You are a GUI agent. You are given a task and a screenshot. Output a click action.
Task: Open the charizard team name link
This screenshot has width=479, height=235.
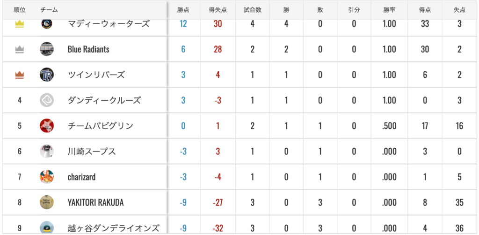point(81,177)
